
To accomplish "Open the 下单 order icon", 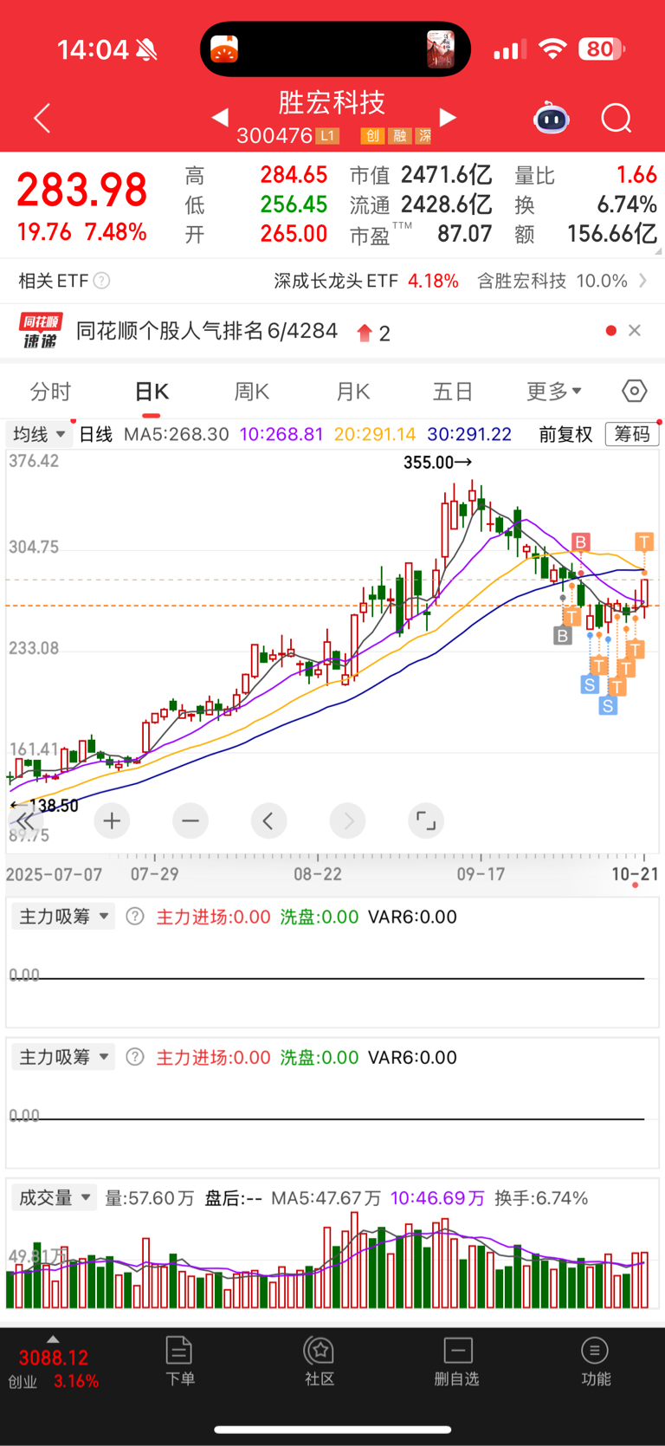I will 179,1361.
